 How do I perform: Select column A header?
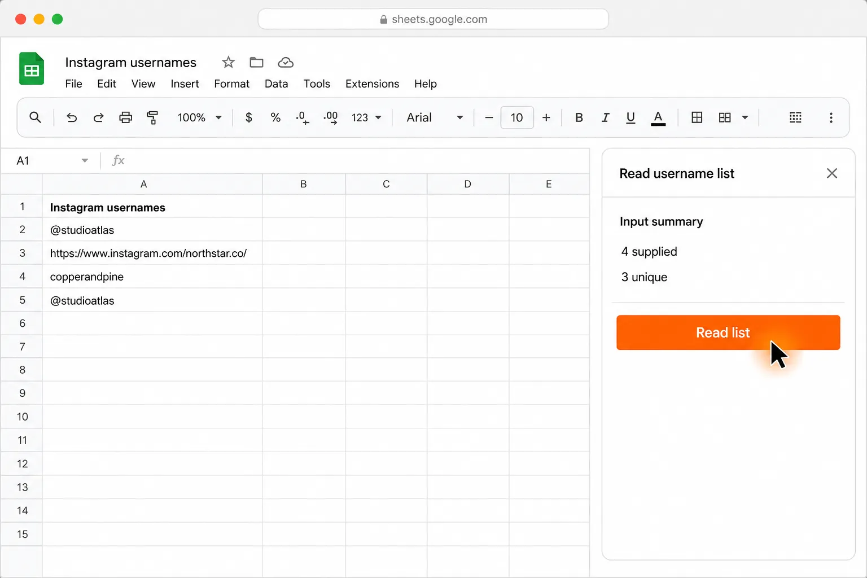pyautogui.click(x=152, y=184)
